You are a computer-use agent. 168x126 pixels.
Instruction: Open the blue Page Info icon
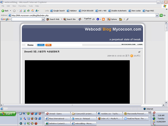coord(98,19)
